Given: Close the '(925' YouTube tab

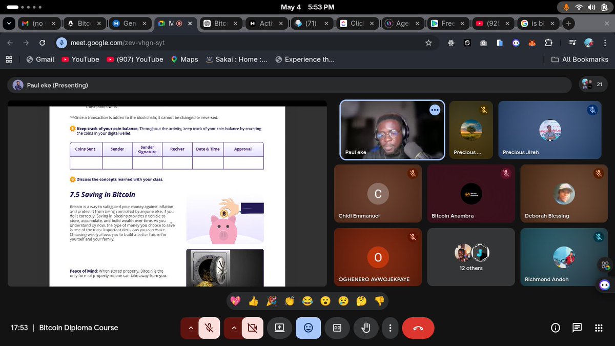Looking at the screenshot, I should (507, 24).
